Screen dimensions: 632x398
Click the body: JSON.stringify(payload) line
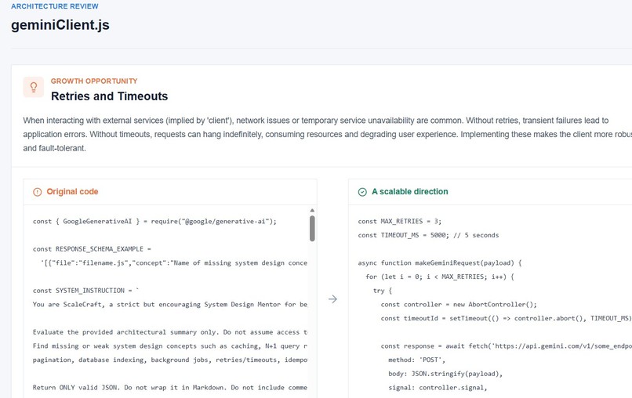445,374
